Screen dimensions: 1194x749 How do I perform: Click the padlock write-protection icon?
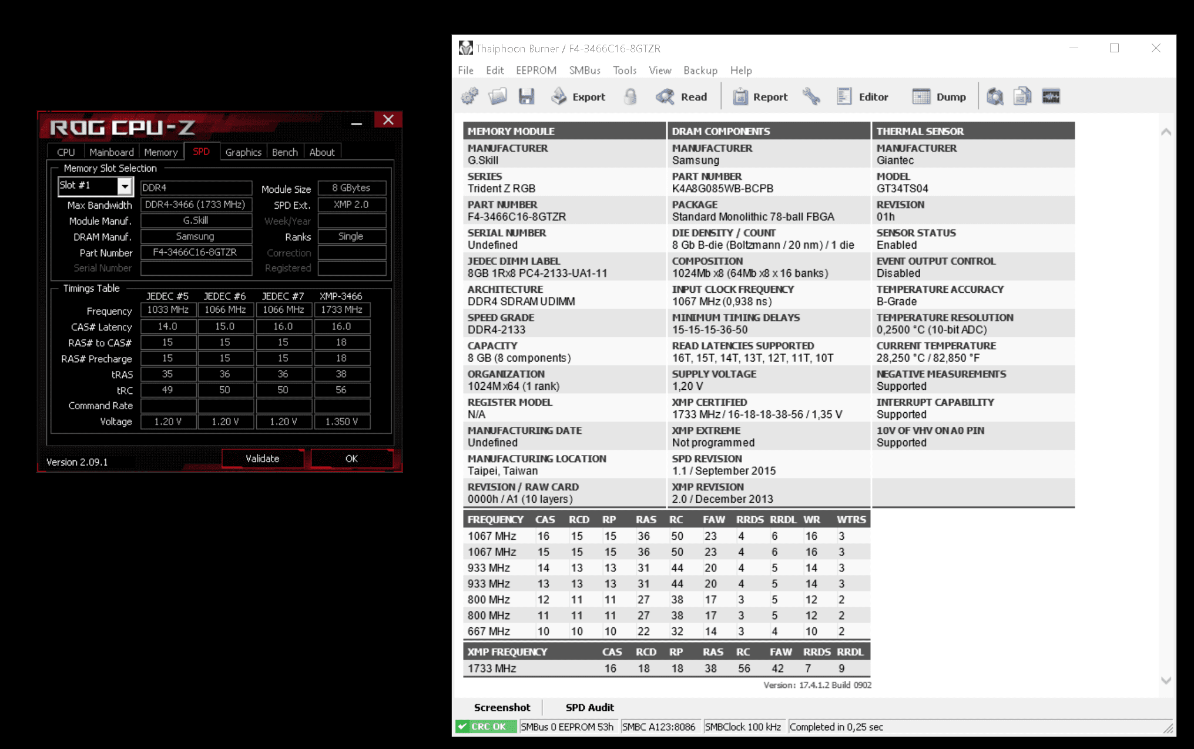click(630, 96)
